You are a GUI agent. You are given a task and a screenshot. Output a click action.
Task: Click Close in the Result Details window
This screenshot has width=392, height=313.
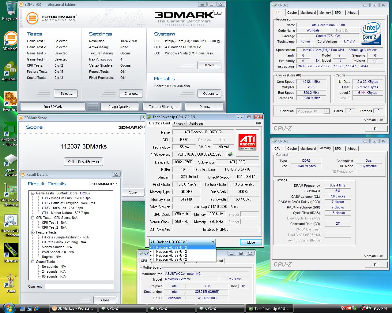coord(105,300)
